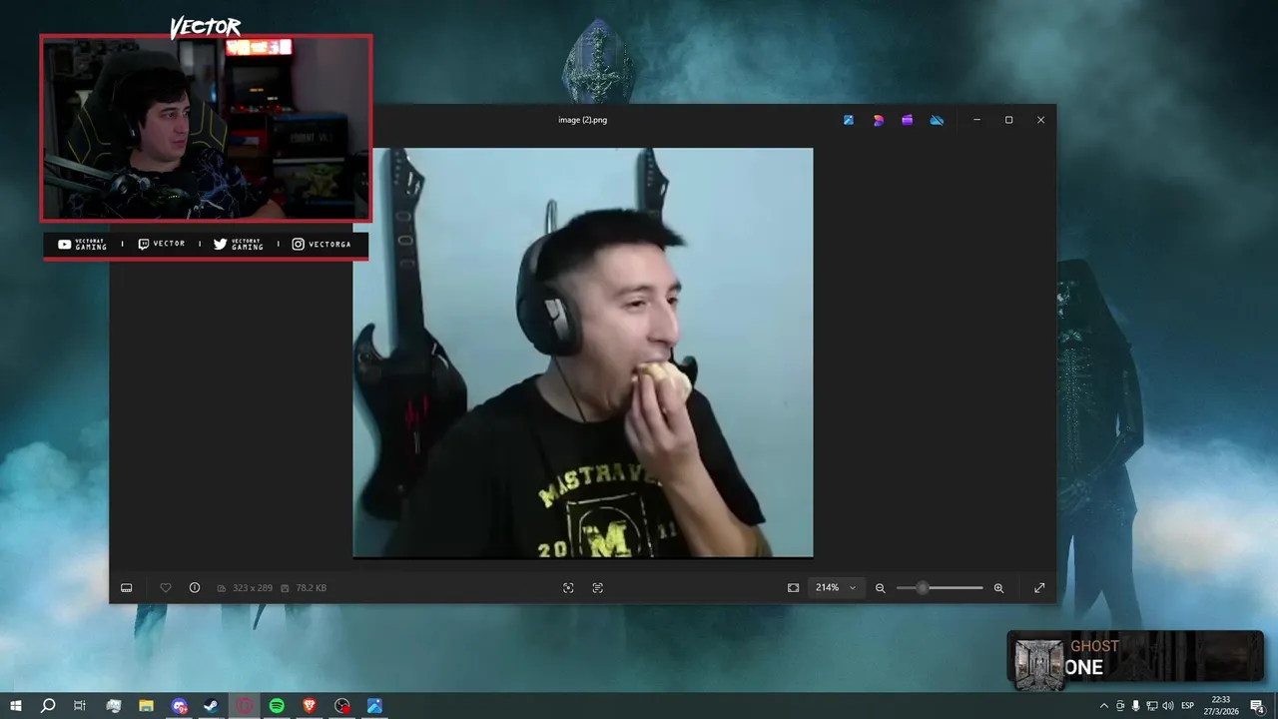Click the Twitch VECTOR label
Screen dimensions: 1278x719
(x=161, y=245)
